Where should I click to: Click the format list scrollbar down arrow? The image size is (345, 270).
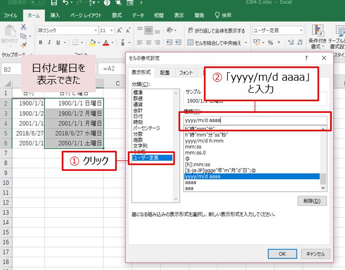(x=323, y=188)
